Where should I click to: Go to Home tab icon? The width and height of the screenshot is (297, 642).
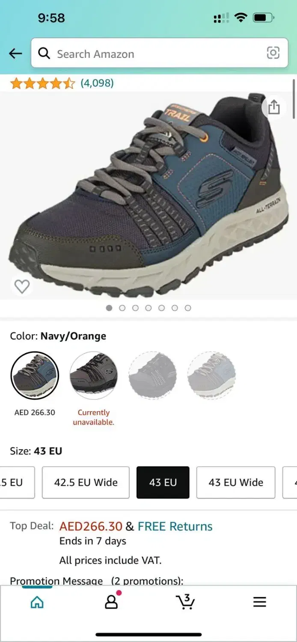[x=37, y=602]
